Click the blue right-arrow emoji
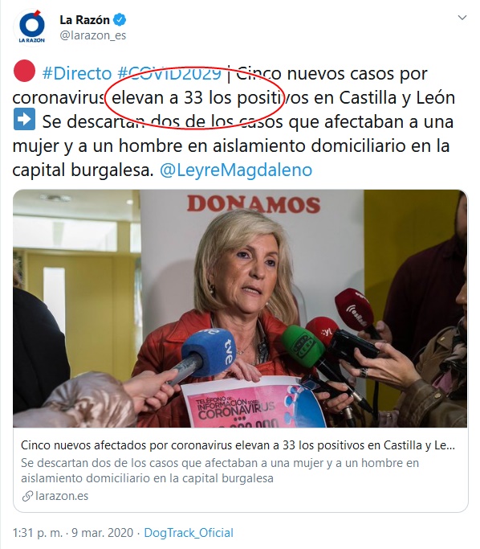Screen dimensions: 480x549 click(x=24, y=119)
